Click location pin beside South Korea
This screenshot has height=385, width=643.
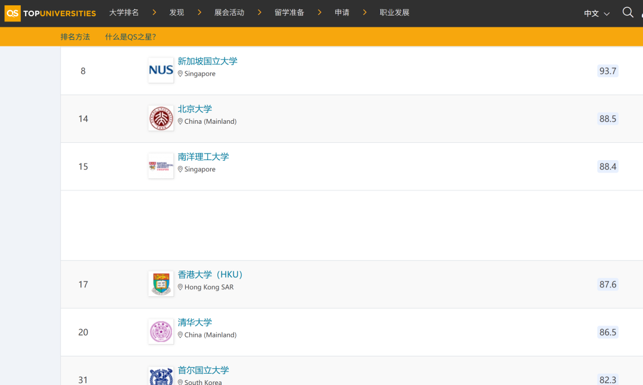(180, 382)
